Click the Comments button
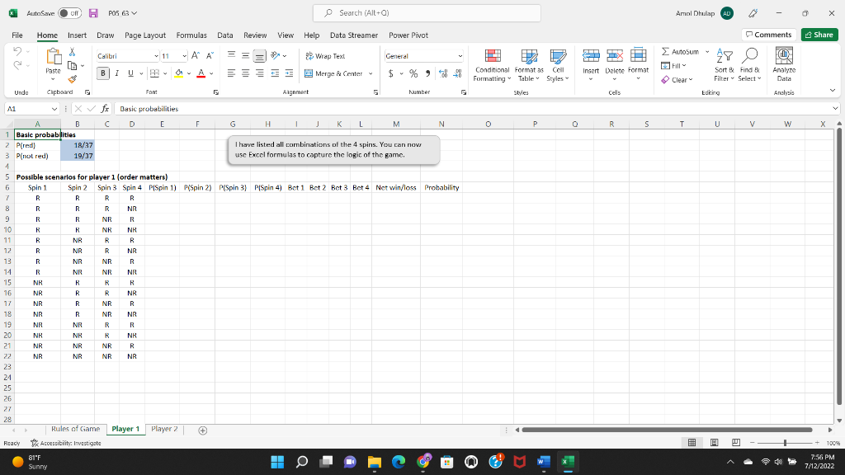 768,35
